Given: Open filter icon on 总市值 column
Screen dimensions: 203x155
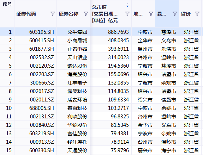Looking at the screenshot, I should pyautogui.click(x=127, y=14).
